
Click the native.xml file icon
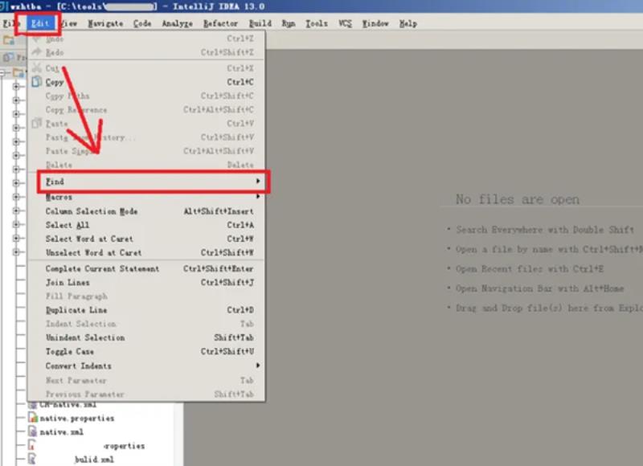32,431
